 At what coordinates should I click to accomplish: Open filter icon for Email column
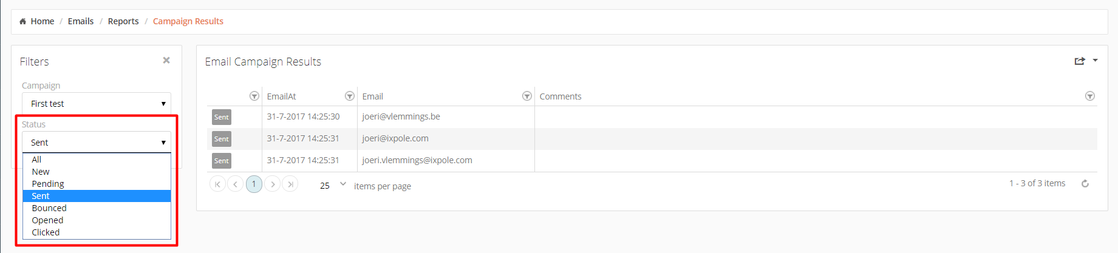pyautogui.click(x=527, y=96)
